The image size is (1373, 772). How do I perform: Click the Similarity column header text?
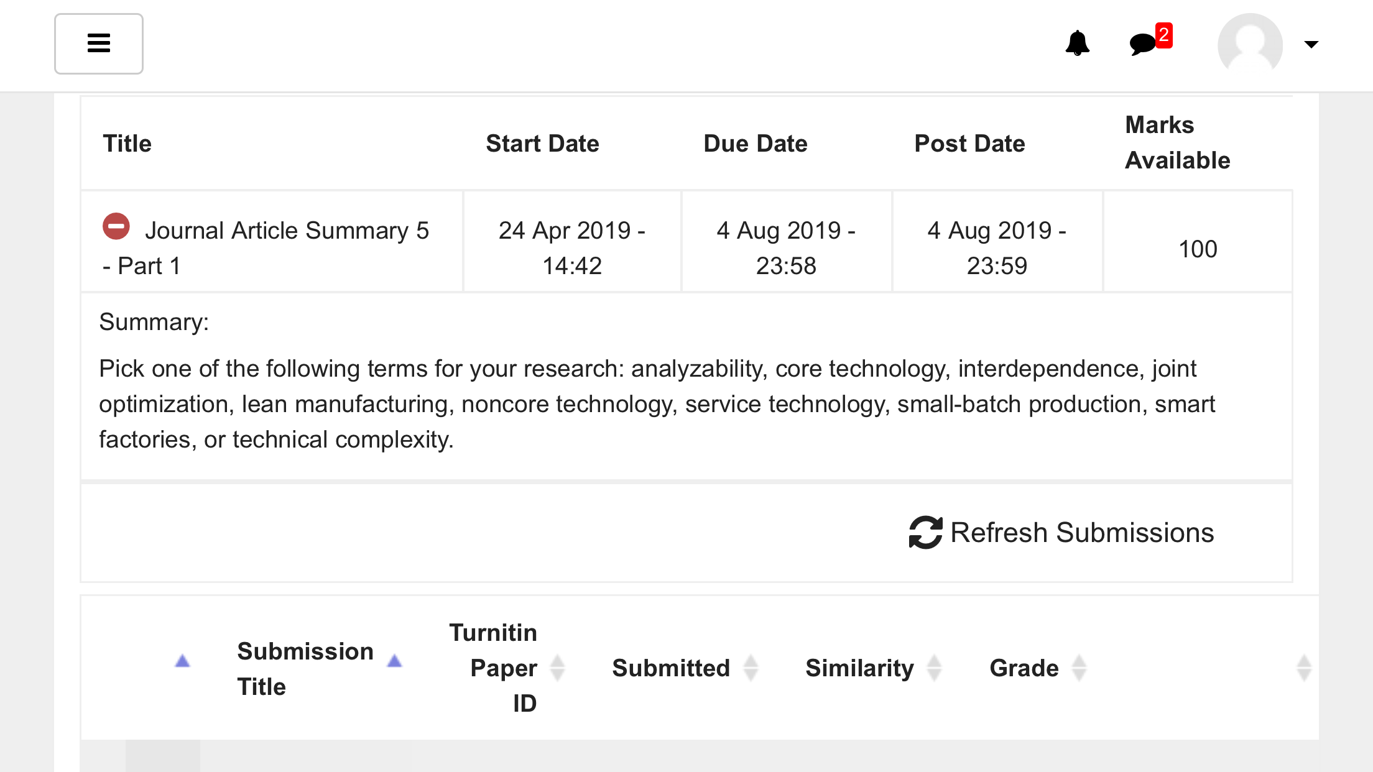pyautogui.click(x=859, y=668)
